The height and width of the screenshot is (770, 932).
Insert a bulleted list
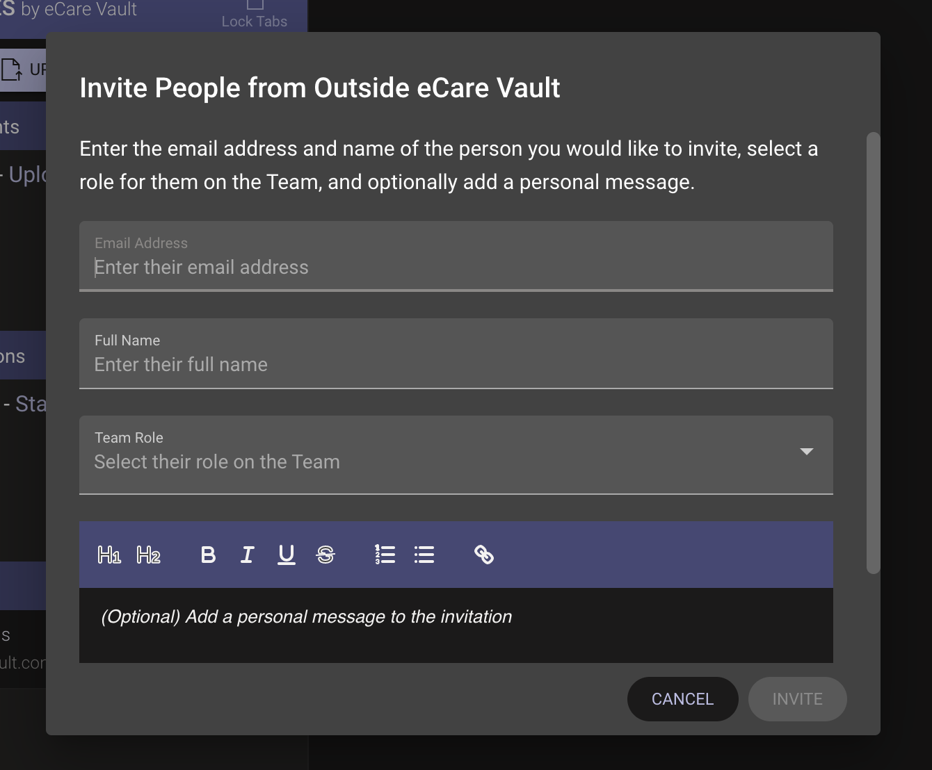[x=424, y=555]
